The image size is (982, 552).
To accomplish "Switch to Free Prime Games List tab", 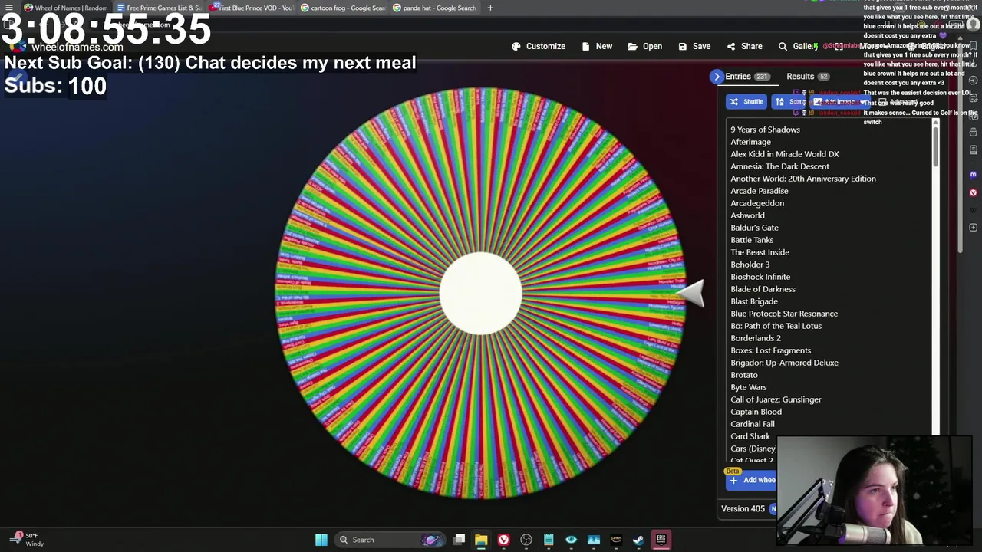I will pyautogui.click(x=159, y=8).
